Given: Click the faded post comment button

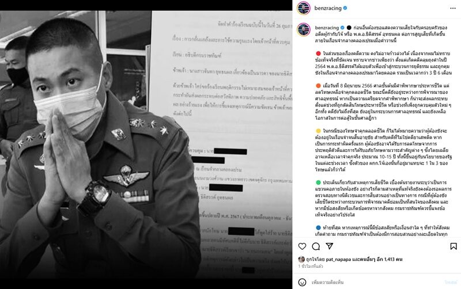Looking at the screenshot, I should [x=451, y=282].
